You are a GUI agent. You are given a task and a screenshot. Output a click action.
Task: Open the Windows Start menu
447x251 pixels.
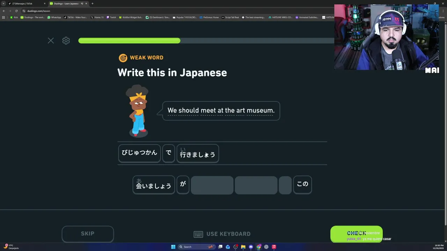(x=173, y=247)
